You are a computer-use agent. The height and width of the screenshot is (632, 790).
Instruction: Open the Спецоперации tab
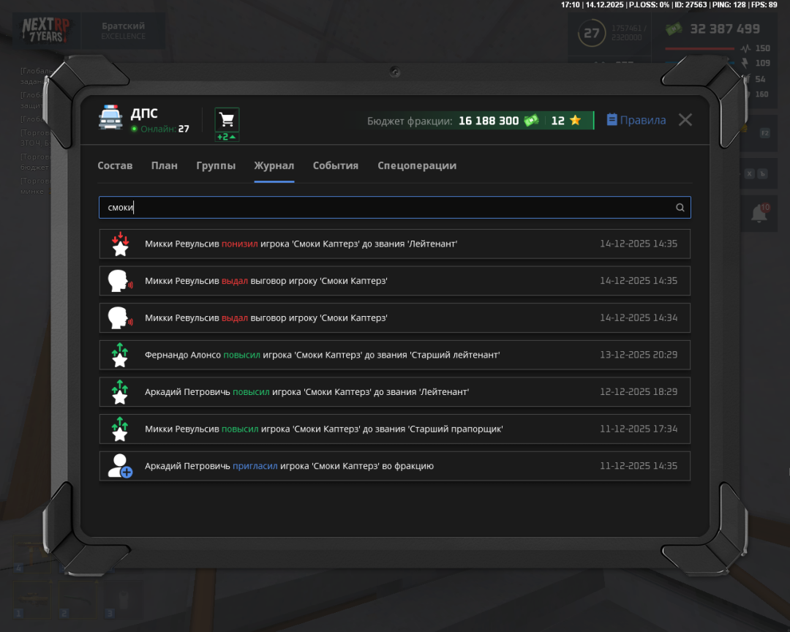[417, 166]
